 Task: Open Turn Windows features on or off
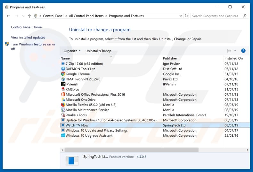33,47
